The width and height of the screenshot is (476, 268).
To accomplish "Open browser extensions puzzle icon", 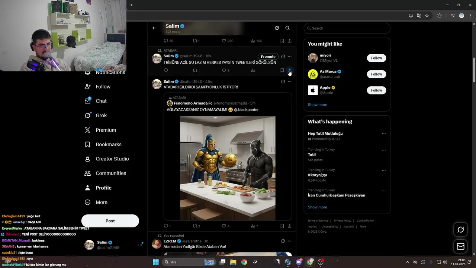I will pos(439,16).
